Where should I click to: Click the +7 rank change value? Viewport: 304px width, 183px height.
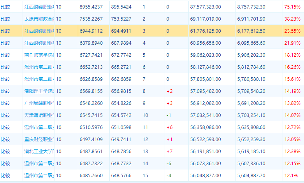tap(169, 151)
